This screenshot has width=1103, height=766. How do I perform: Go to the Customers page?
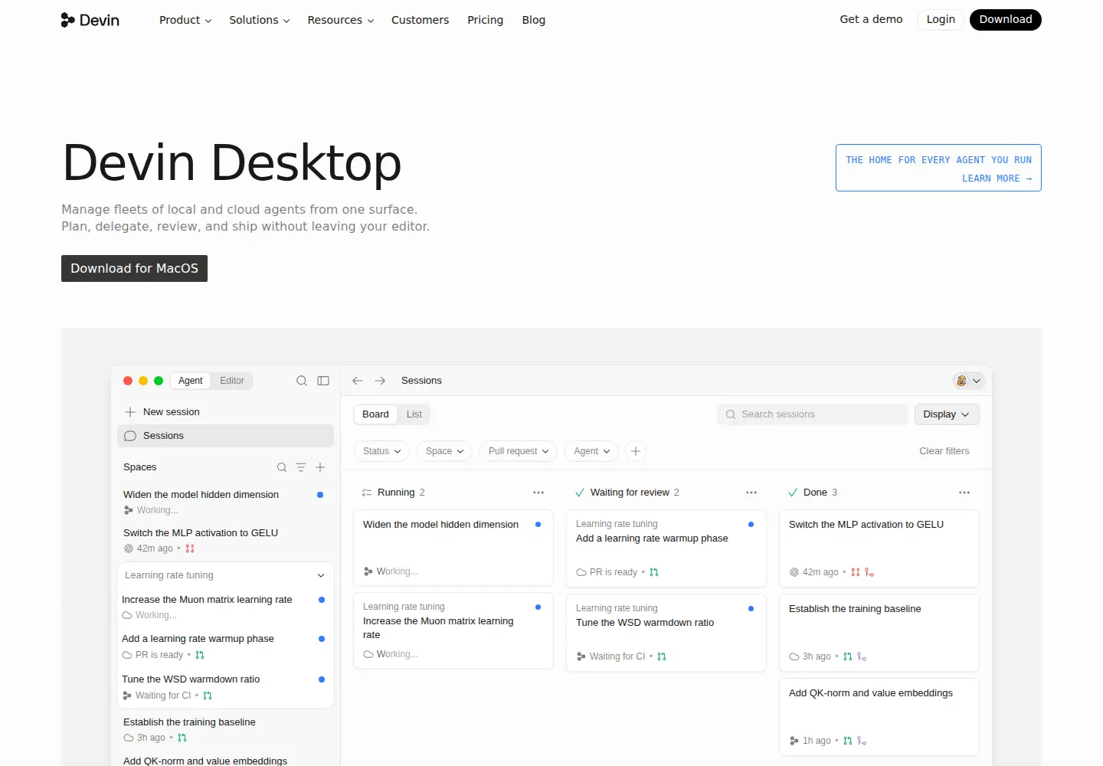point(420,20)
